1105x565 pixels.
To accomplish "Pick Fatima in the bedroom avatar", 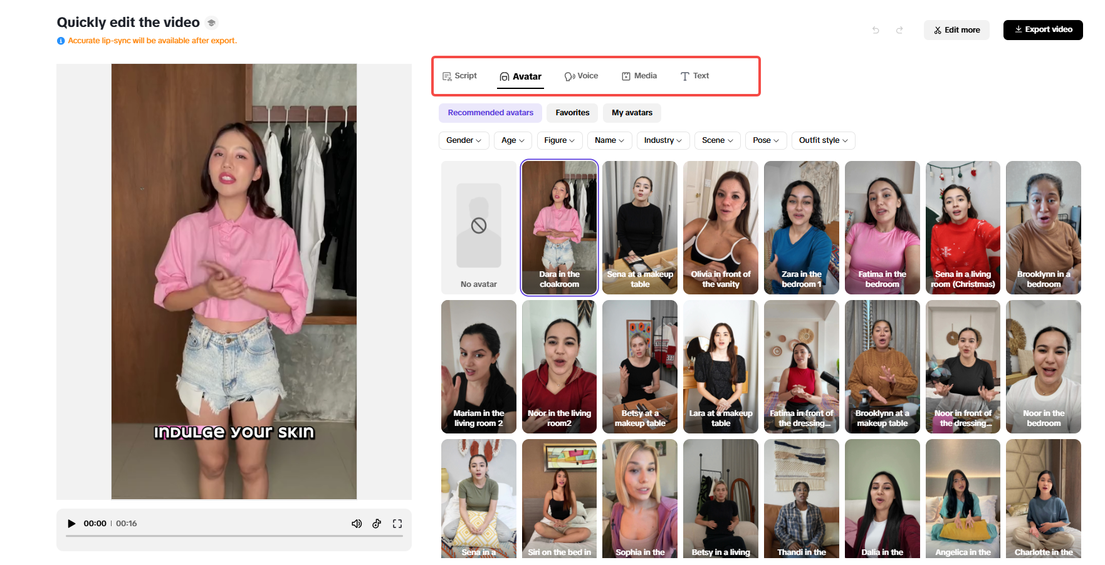I will click(x=882, y=228).
